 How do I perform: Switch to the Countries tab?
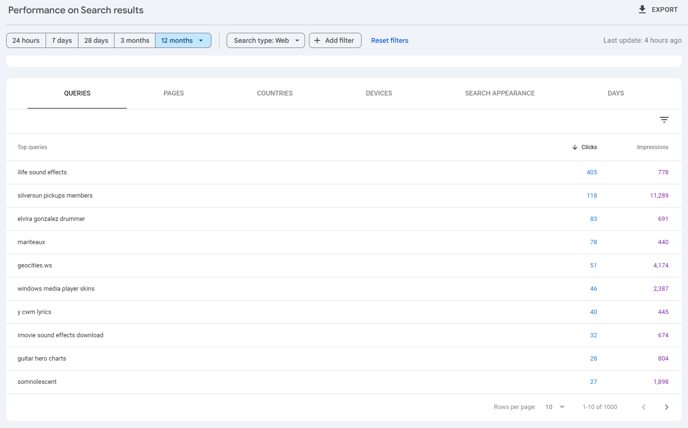tap(275, 94)
